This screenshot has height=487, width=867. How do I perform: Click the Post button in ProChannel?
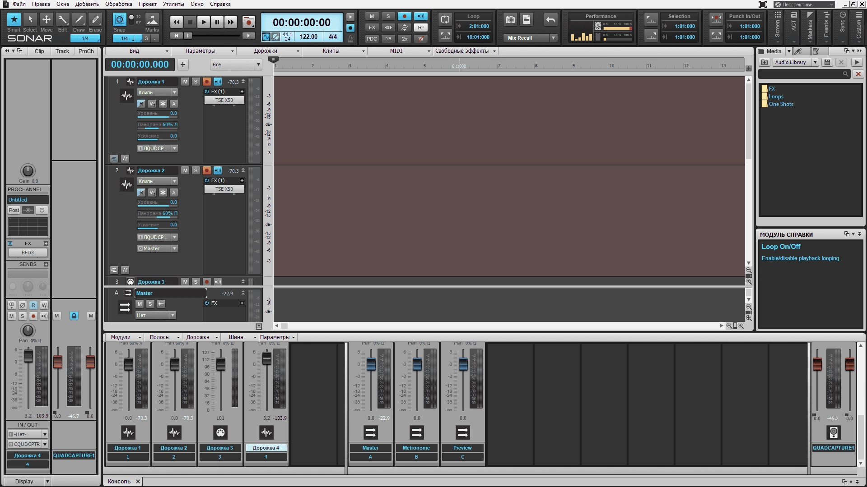(14, 210)
